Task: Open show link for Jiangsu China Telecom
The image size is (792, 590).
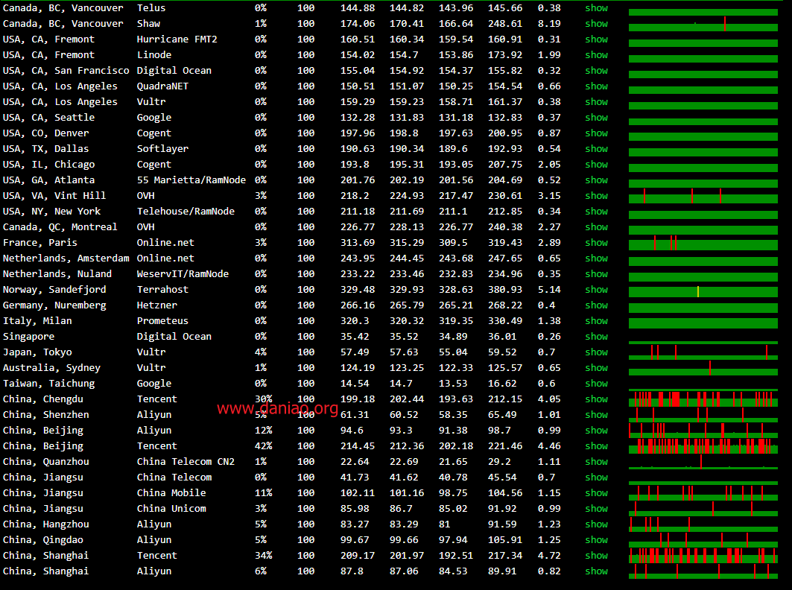Action: pos(596,478)
